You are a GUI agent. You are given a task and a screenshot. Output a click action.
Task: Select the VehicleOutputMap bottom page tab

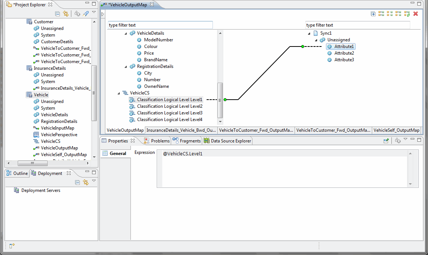(125, 130)
